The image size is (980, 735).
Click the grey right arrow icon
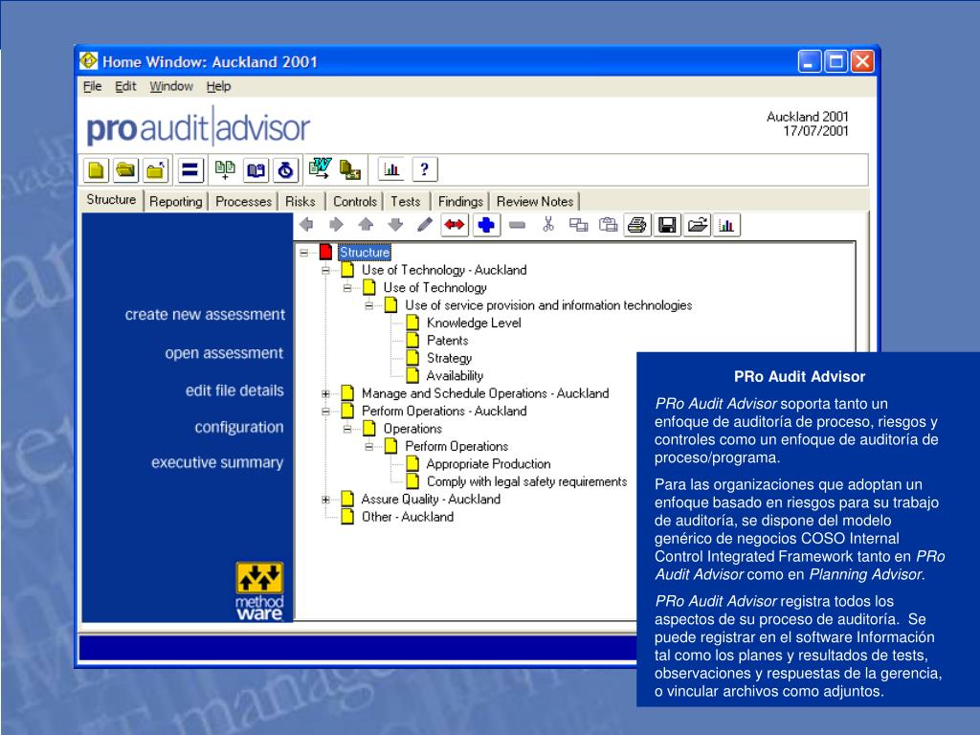(336, 224)
